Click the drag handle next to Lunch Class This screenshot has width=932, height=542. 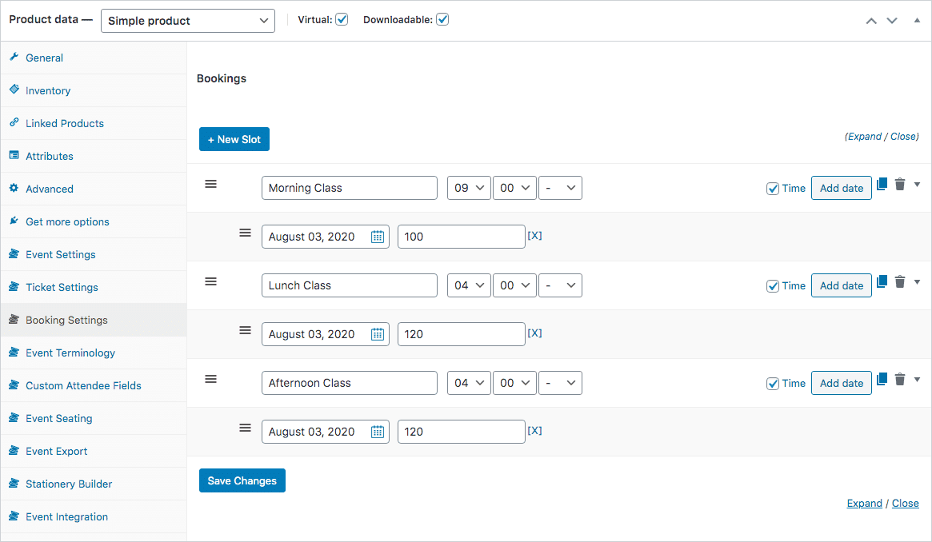pyautogui.click(x=210, y=281)
